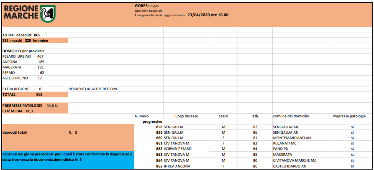Click the 536 maschi 329 femmine cell
The height and width of the screenshot is (170, 374).
pyautogui.click(x=35, y=41)
